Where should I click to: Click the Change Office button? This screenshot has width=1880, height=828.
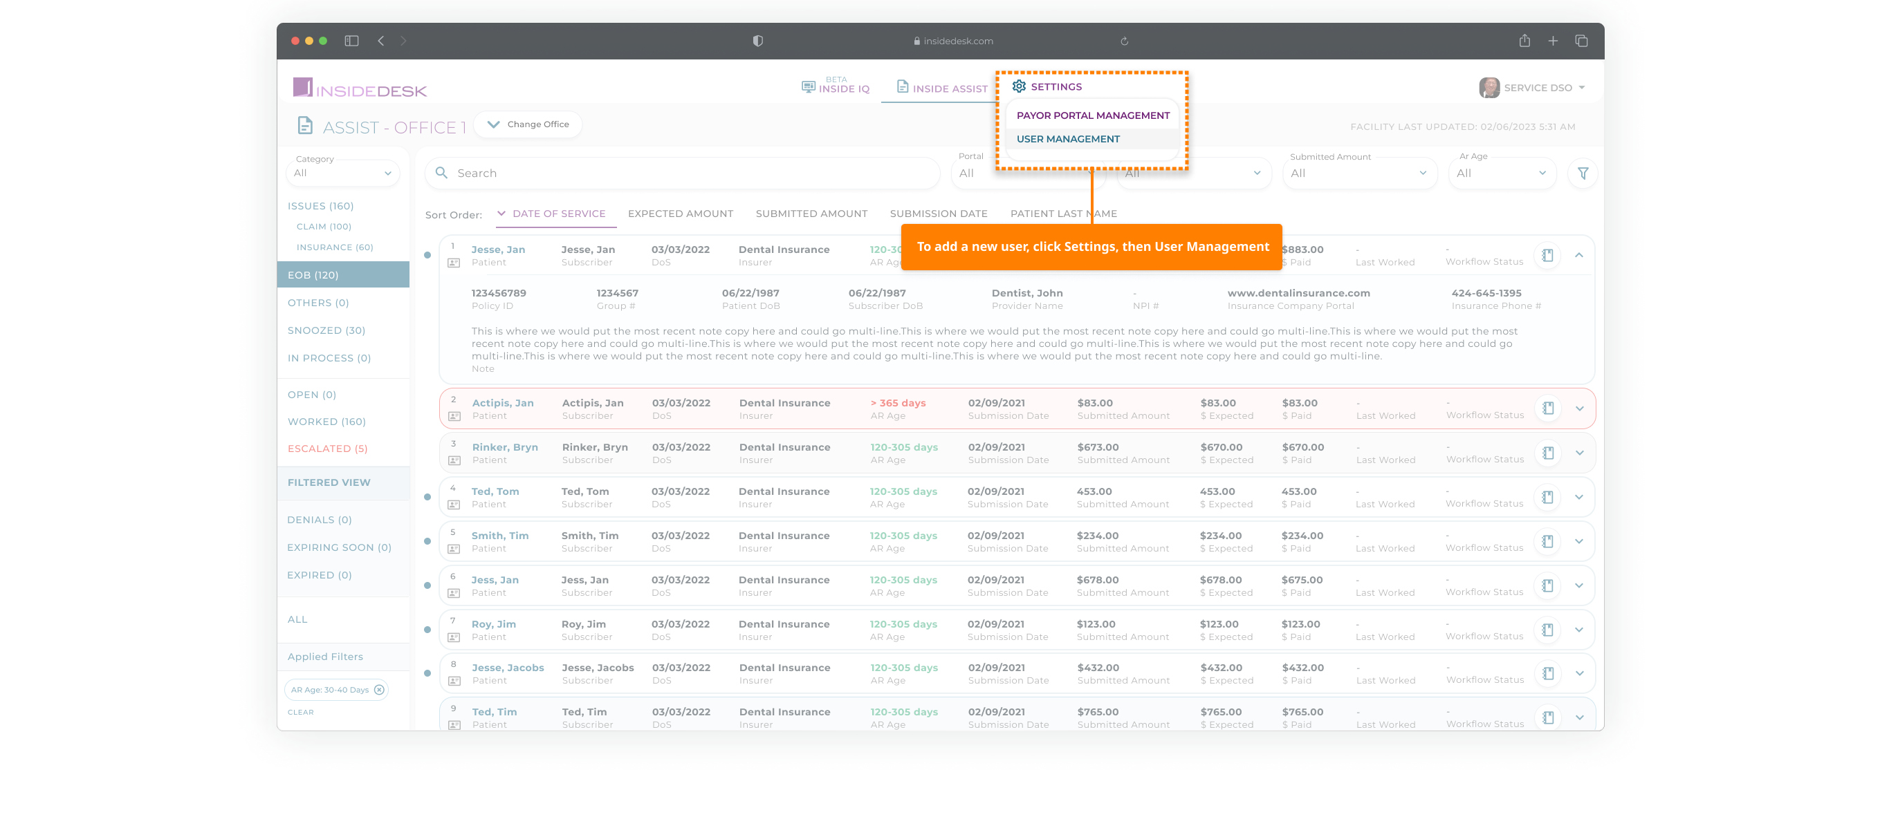pyautogui.click(x=528, y=124)
